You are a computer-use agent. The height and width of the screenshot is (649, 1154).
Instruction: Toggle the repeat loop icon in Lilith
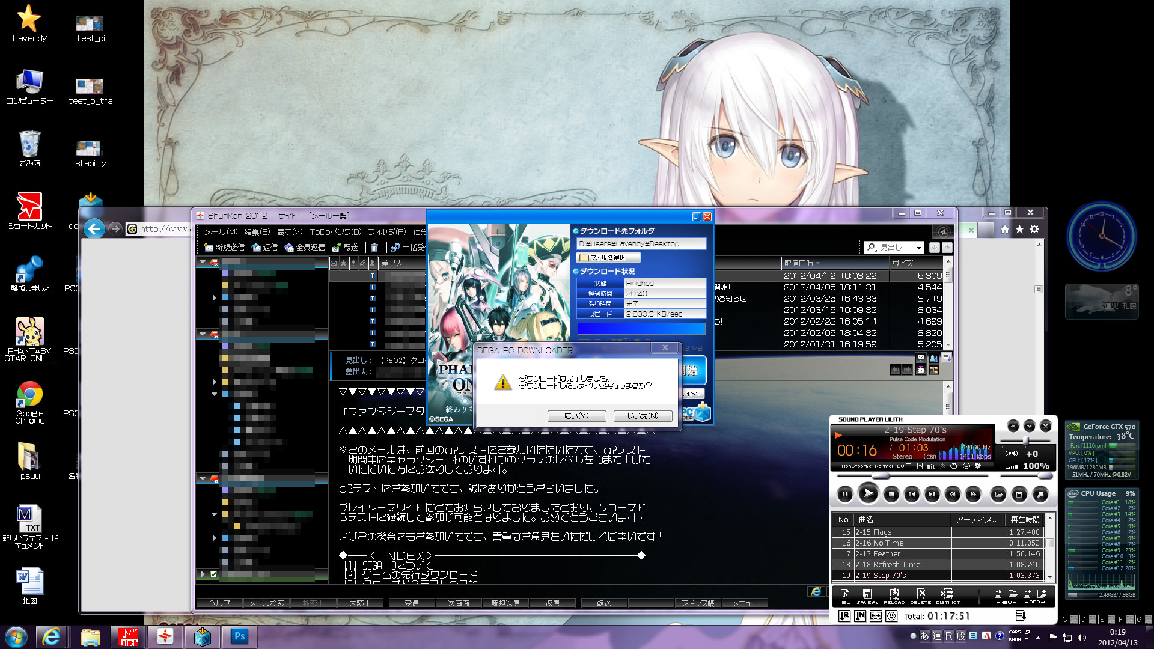click(954, 466)
